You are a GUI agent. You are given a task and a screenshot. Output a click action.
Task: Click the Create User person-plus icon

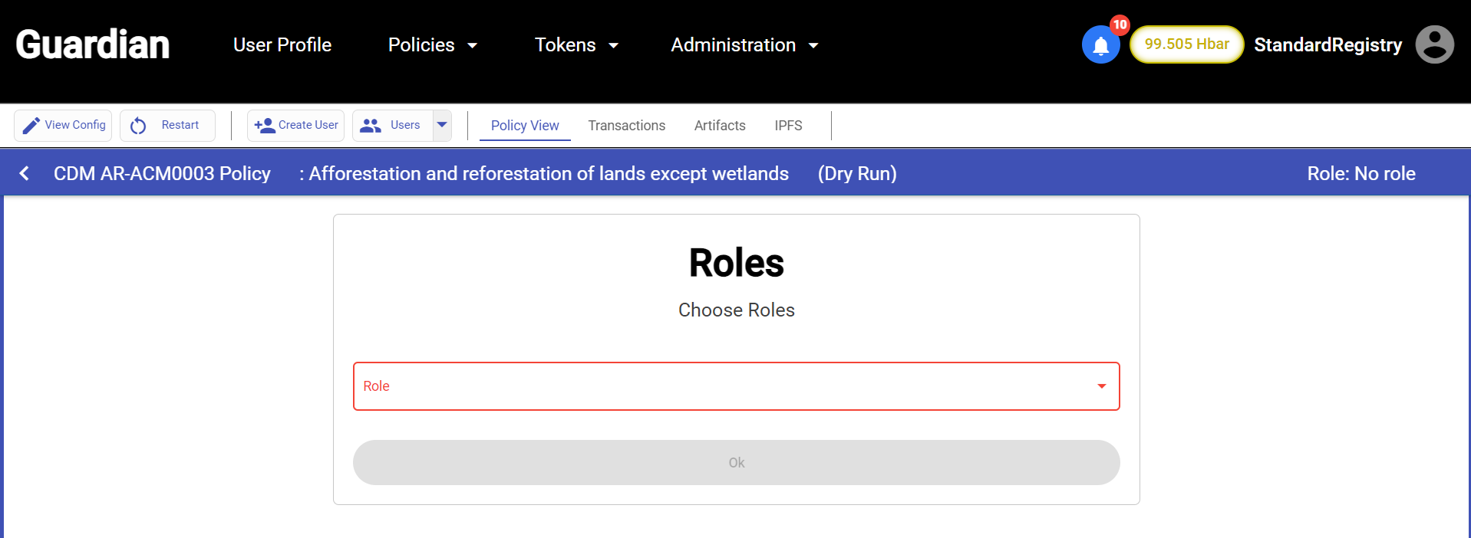coord(265,126)
